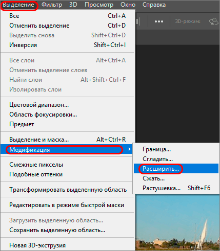The height and width of the screenshot is (251, 220).
Task: Open Область фокусировки dialog
Action: (68, 115)
